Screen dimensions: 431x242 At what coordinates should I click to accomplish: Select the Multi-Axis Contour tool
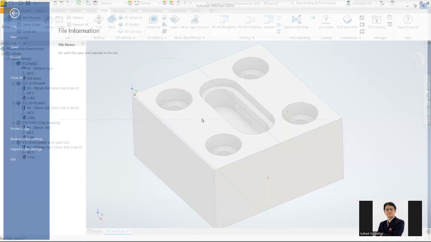pos(195,22)
